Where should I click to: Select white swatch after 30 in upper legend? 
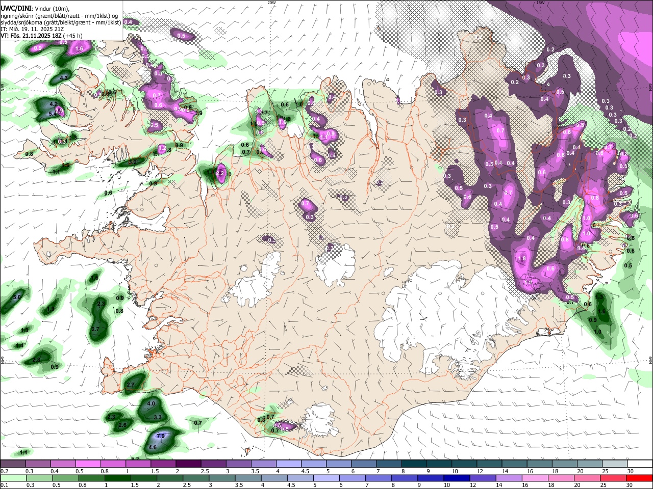(640, 464)
